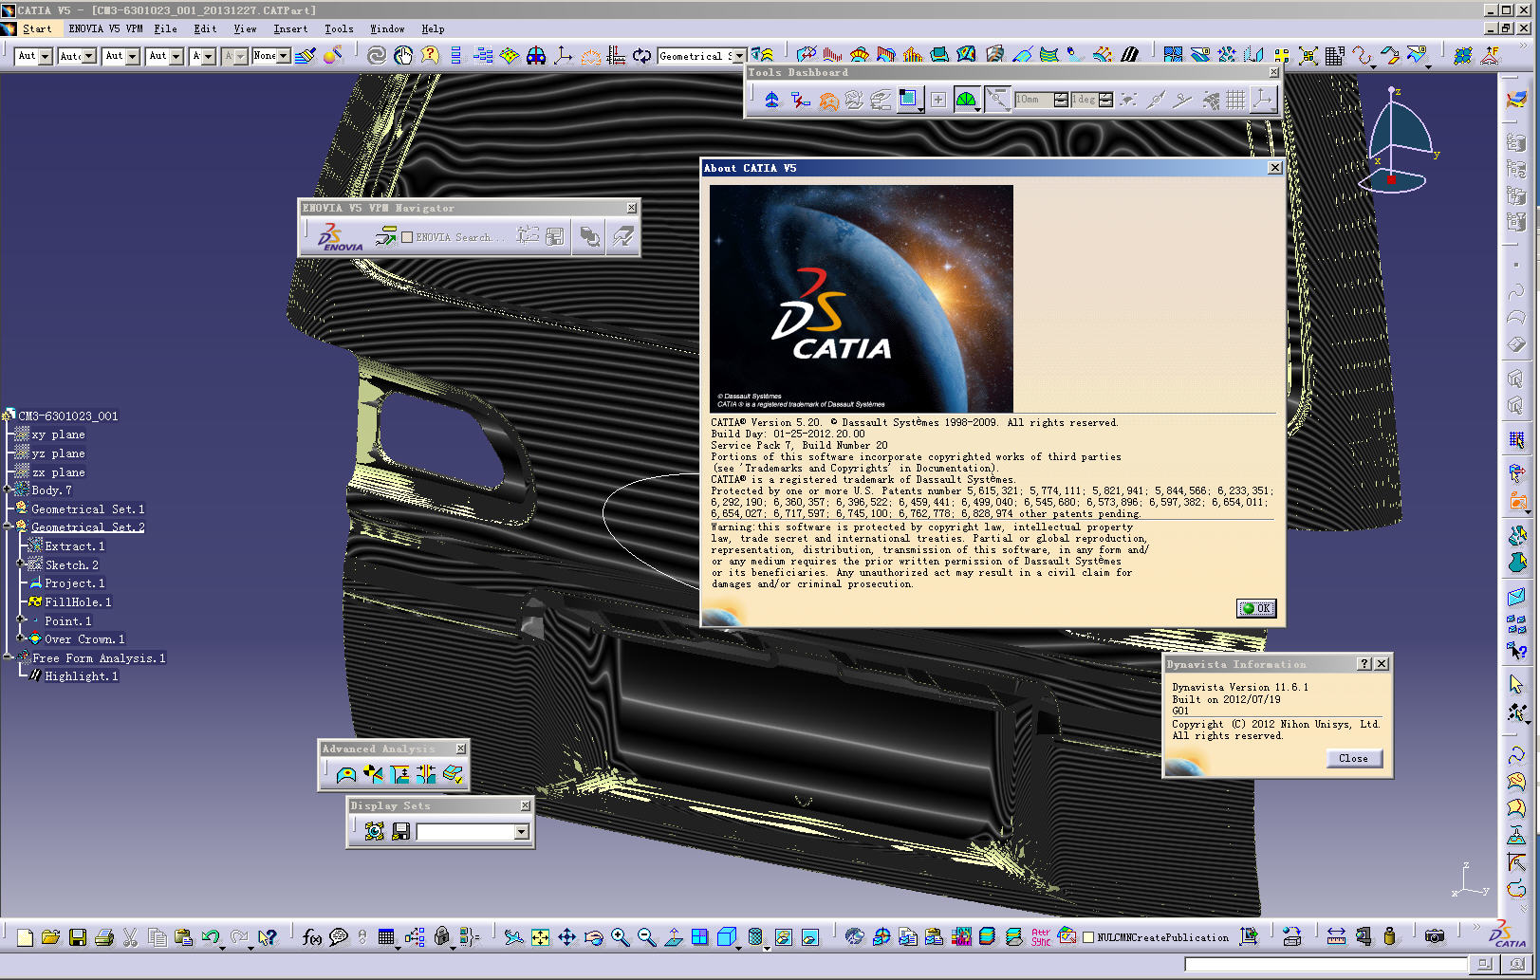Image resolution: width=1540 pixels, height=980 pixels.
Task: Click the ENOVIA logo icon in VPM Navigator
Action: click(339, 237)
